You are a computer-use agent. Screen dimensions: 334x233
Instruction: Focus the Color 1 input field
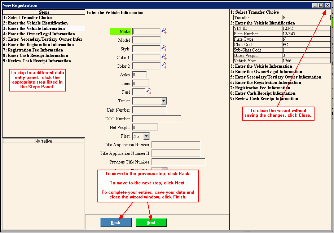146,57
